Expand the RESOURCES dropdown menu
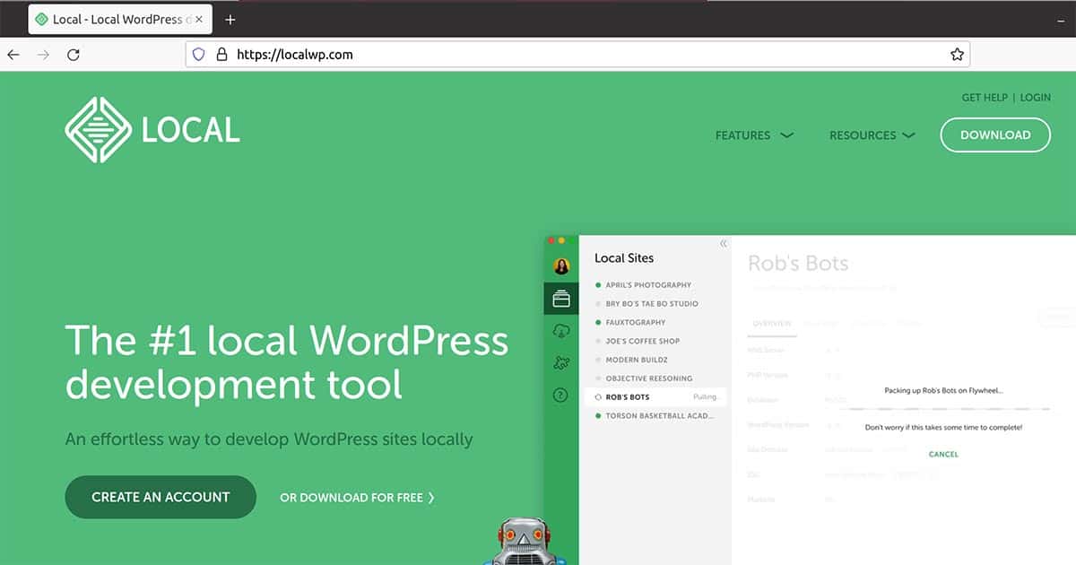Image resolution: width=1076 pixels, height=565 pixels. 872,135
